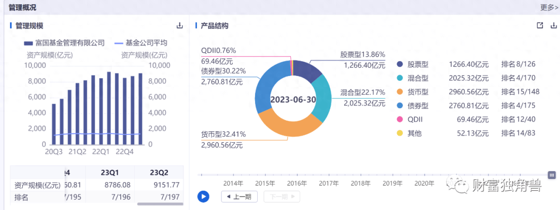Download the 管理规模 chart data
Viewport: 560px width, 210px height.
(x=180, y=25)
